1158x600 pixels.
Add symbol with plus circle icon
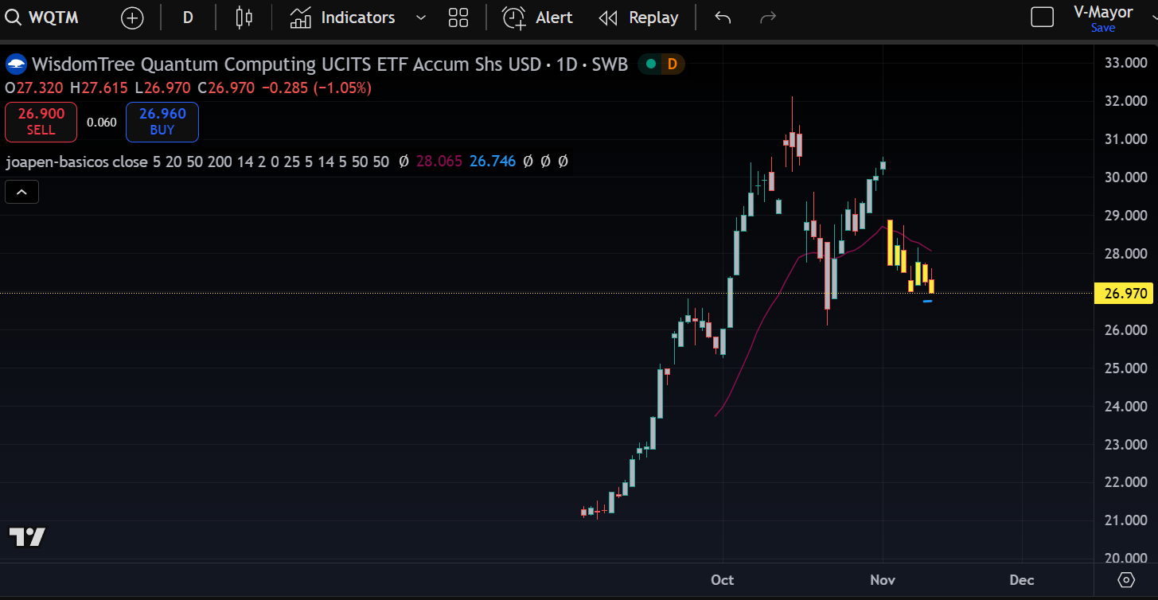click(132, 18)
